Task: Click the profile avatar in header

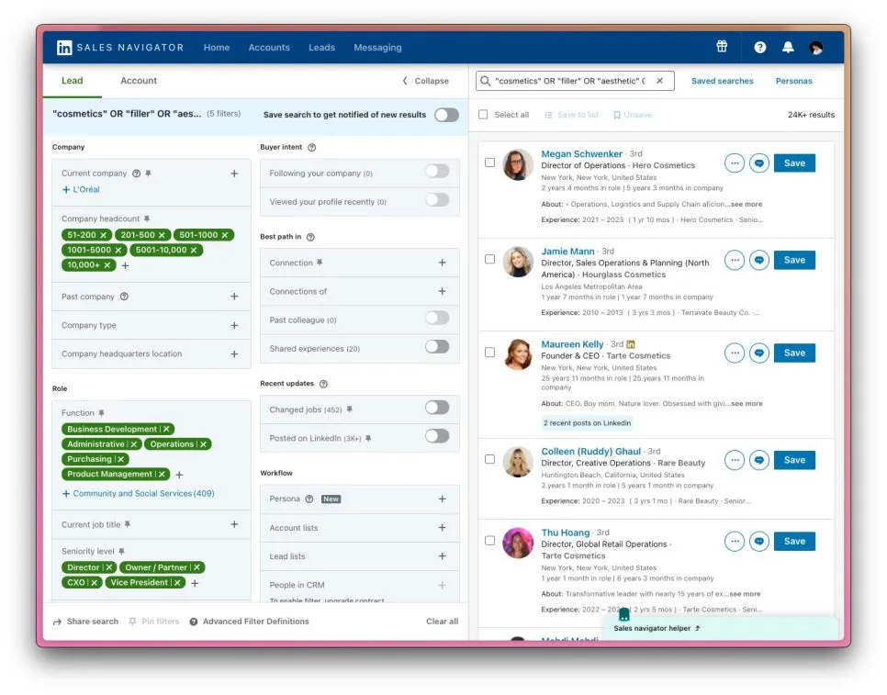Action: (815, 48)
